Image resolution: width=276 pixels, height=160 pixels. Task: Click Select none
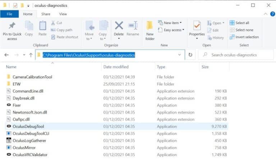coord(241,30)
